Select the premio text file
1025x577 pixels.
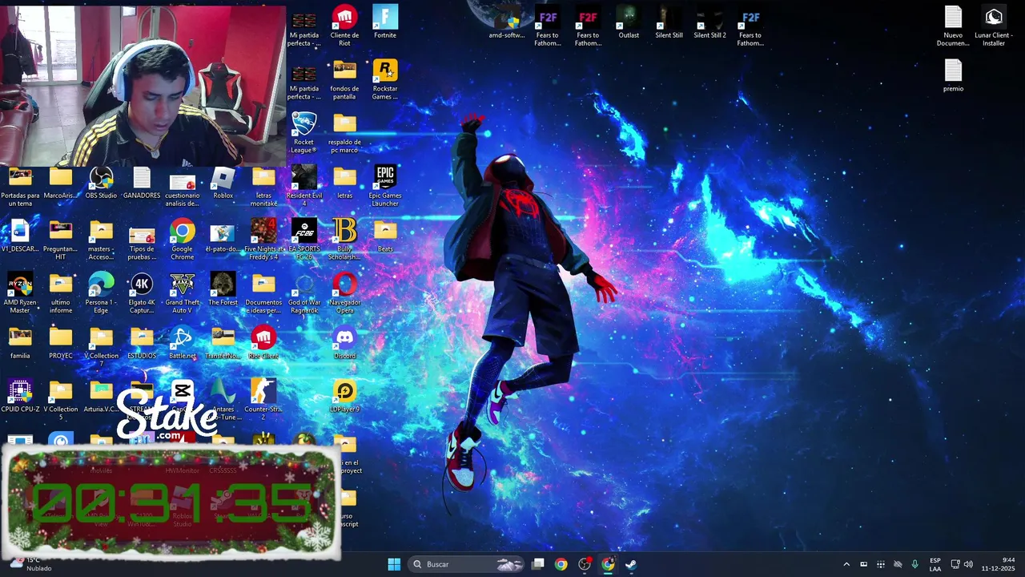click(953, 75)
